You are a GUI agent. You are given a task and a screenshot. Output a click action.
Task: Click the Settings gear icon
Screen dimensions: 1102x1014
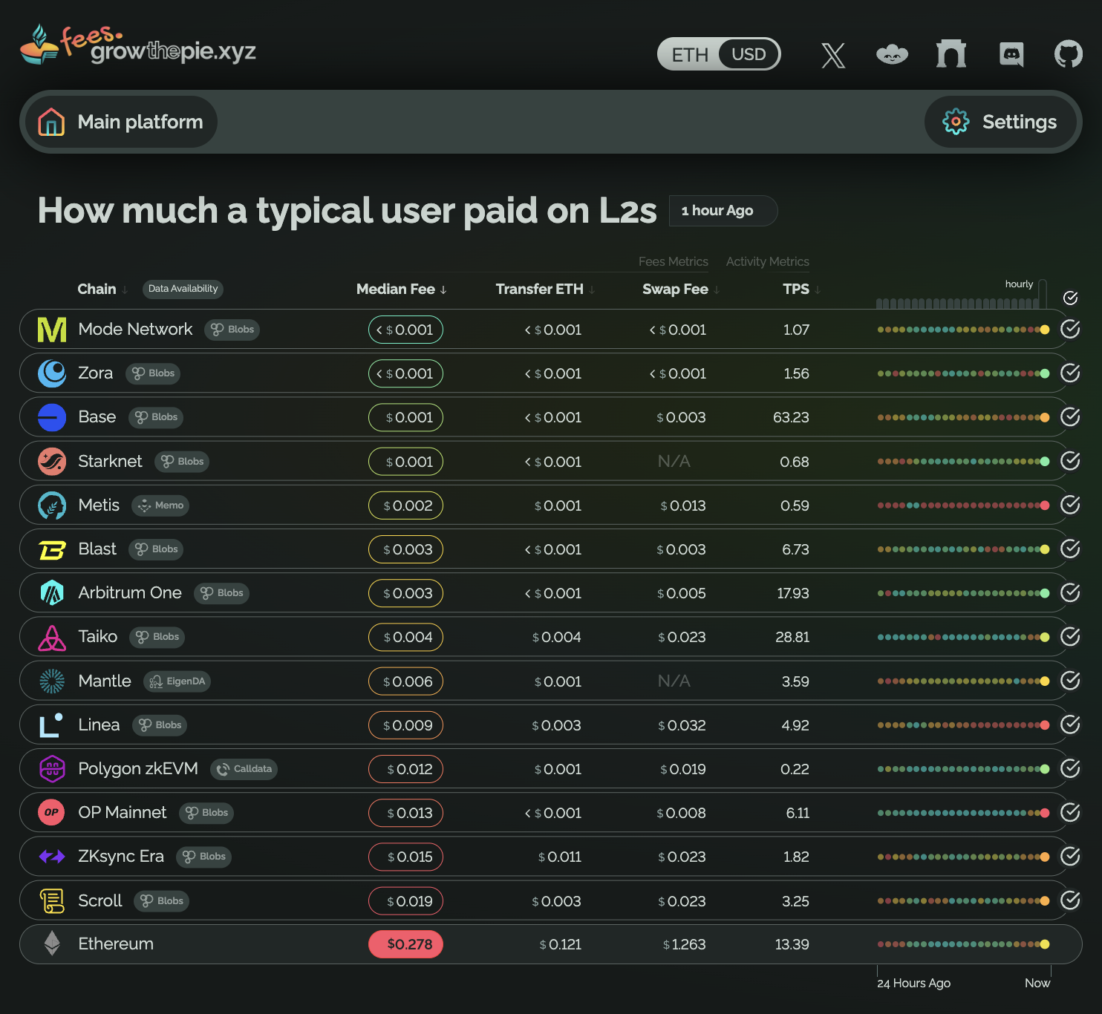[x=956, y=122]
